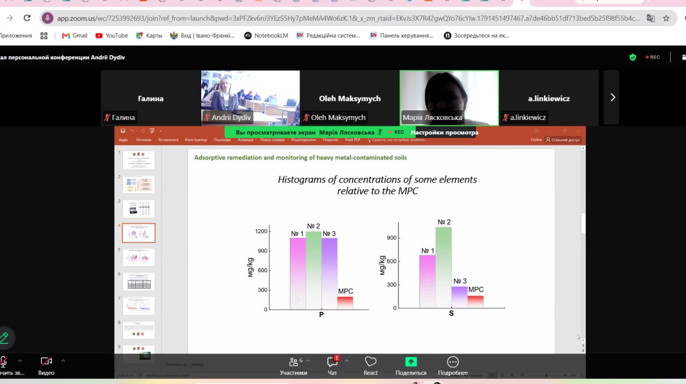The height and width of the screenshot is (384, 686).
Task: Open the Подробнее more options icon
Action: coord(453,362)
